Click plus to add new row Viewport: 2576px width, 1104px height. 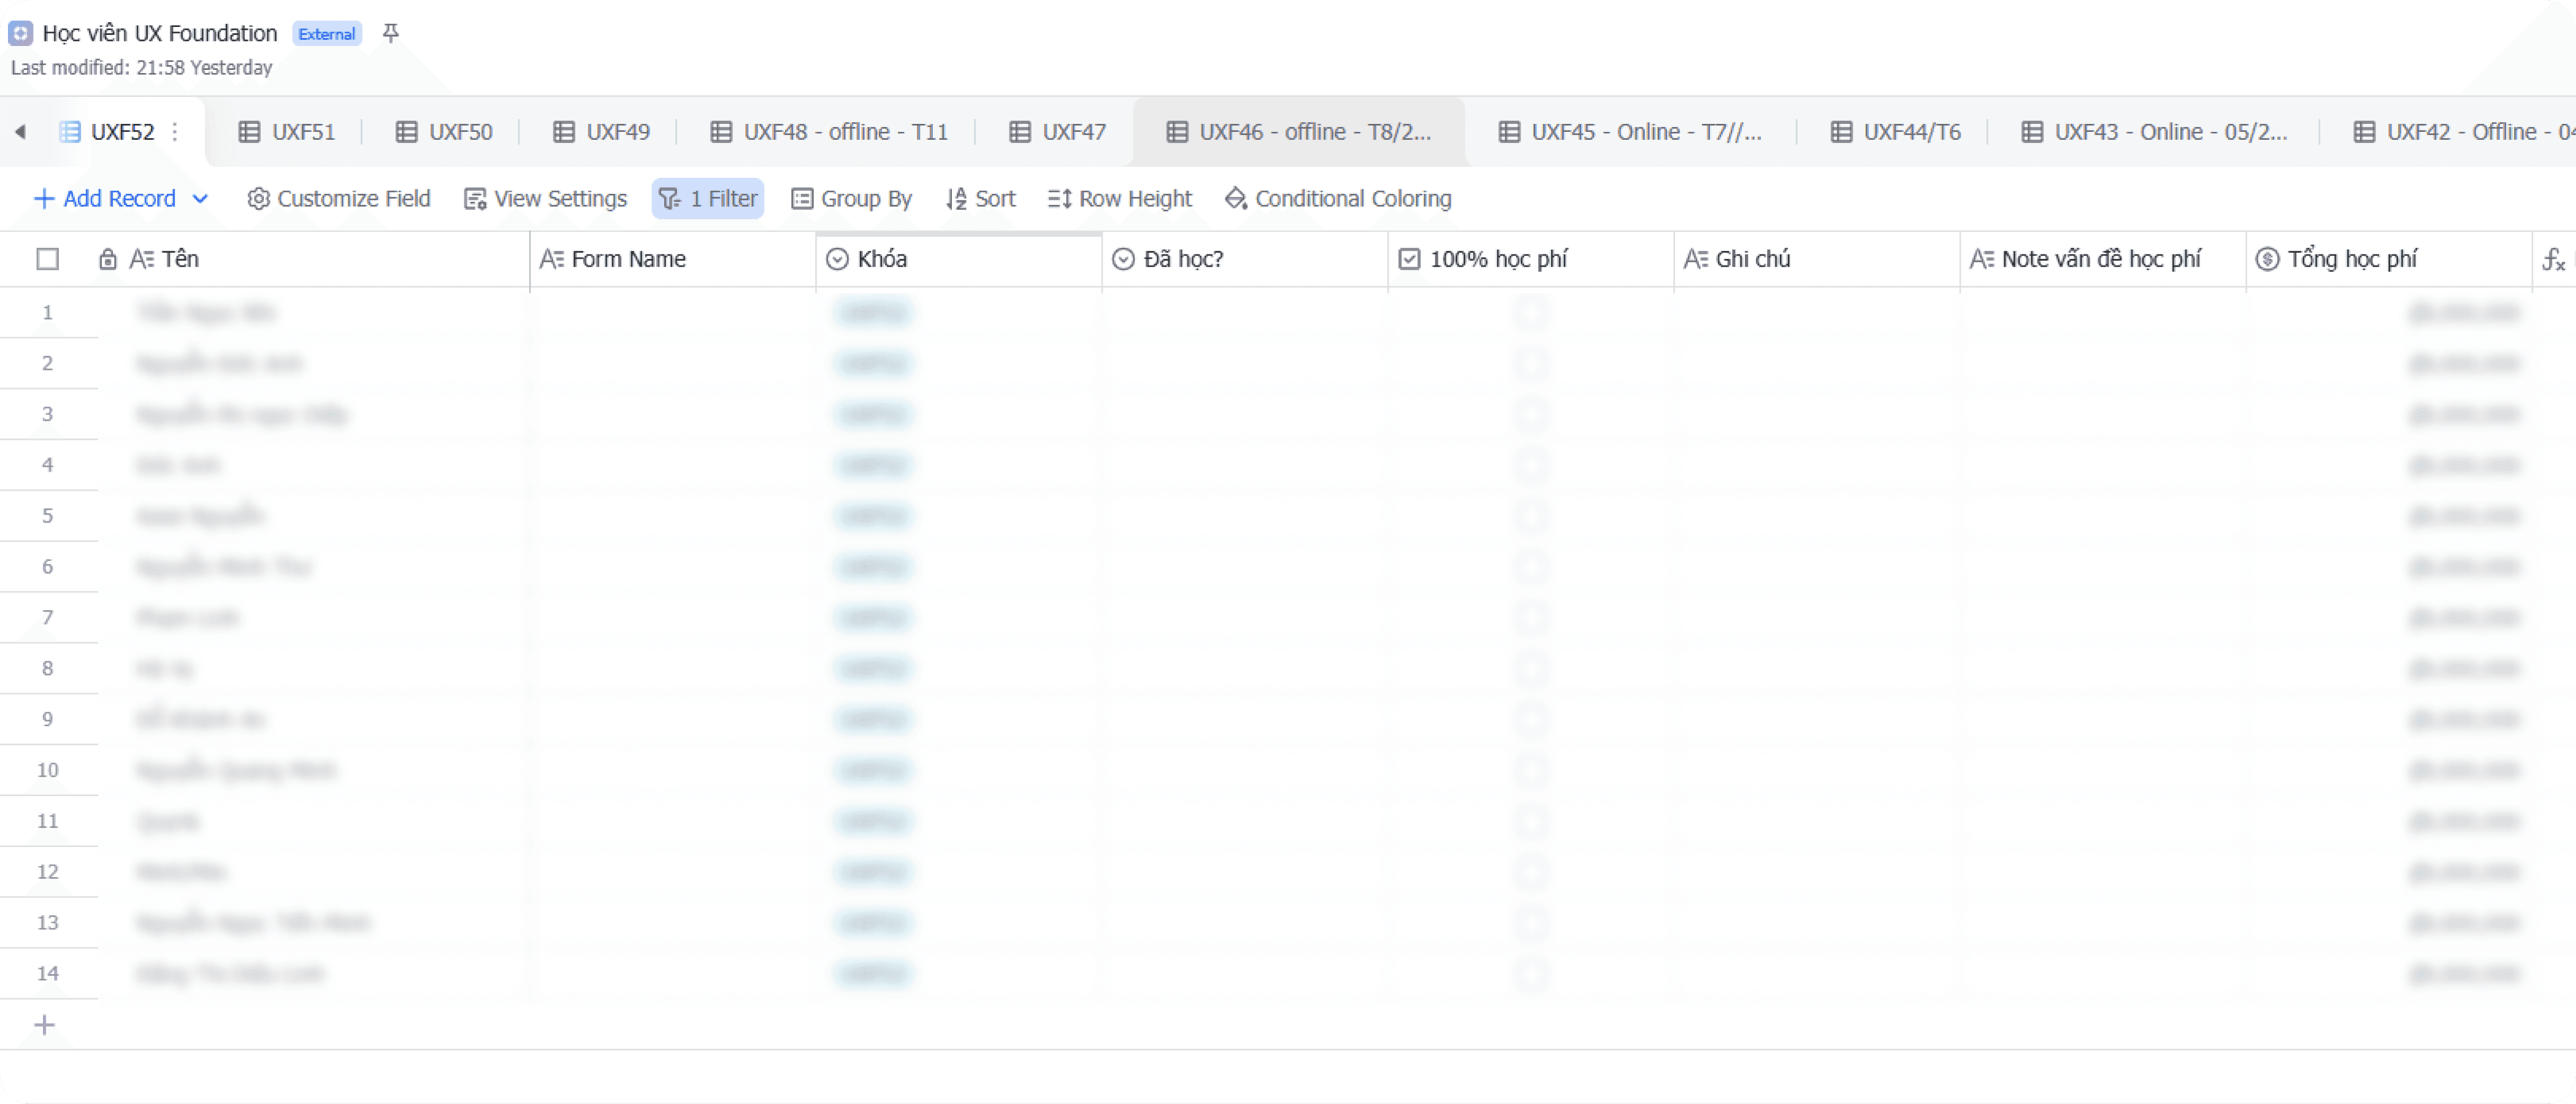[x=44, y=1025]
